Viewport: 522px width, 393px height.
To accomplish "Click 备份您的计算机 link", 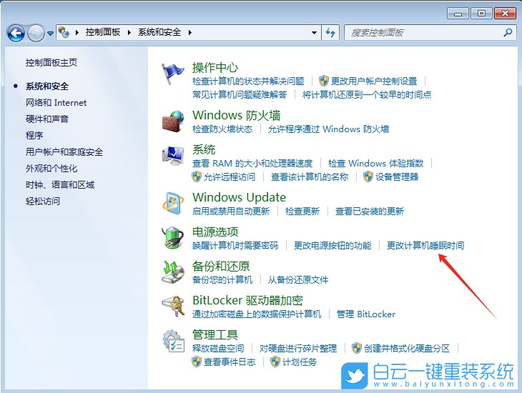I will 222,279.
